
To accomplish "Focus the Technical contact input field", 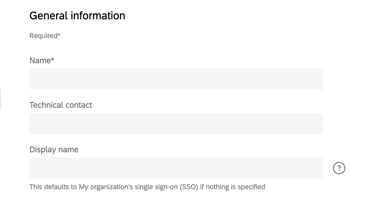I will pos(176,123).
